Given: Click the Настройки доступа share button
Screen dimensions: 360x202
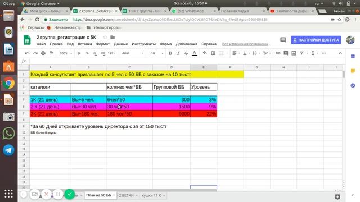Looking at the screenshot, I should click(x=316, y=40).
